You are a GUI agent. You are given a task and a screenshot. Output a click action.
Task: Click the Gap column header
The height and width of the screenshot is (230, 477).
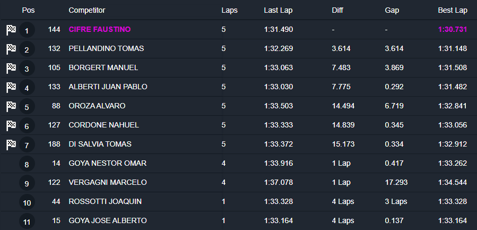point(392,10)
